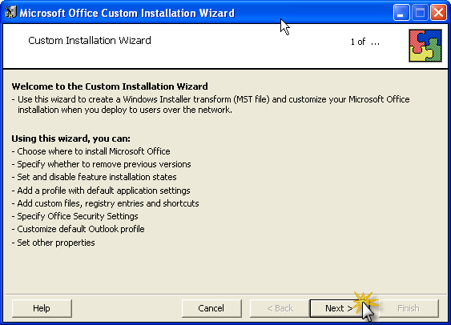This screenshot has width=451, height=325.
Task: Click the disabled Back button
Action: tap(280, 308)
